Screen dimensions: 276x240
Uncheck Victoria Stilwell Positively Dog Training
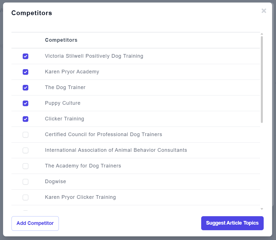tap(25, 56)
